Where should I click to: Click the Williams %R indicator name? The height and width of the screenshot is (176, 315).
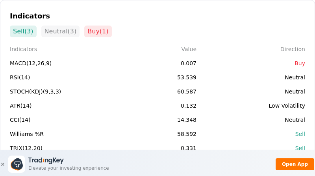(27, 134)
